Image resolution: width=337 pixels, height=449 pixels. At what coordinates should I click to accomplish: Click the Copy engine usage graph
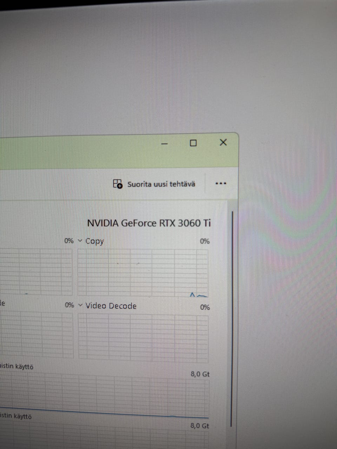[143, 273]
